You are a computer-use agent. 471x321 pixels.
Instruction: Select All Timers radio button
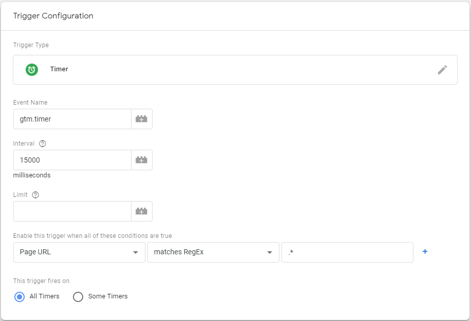click(20, 297)
